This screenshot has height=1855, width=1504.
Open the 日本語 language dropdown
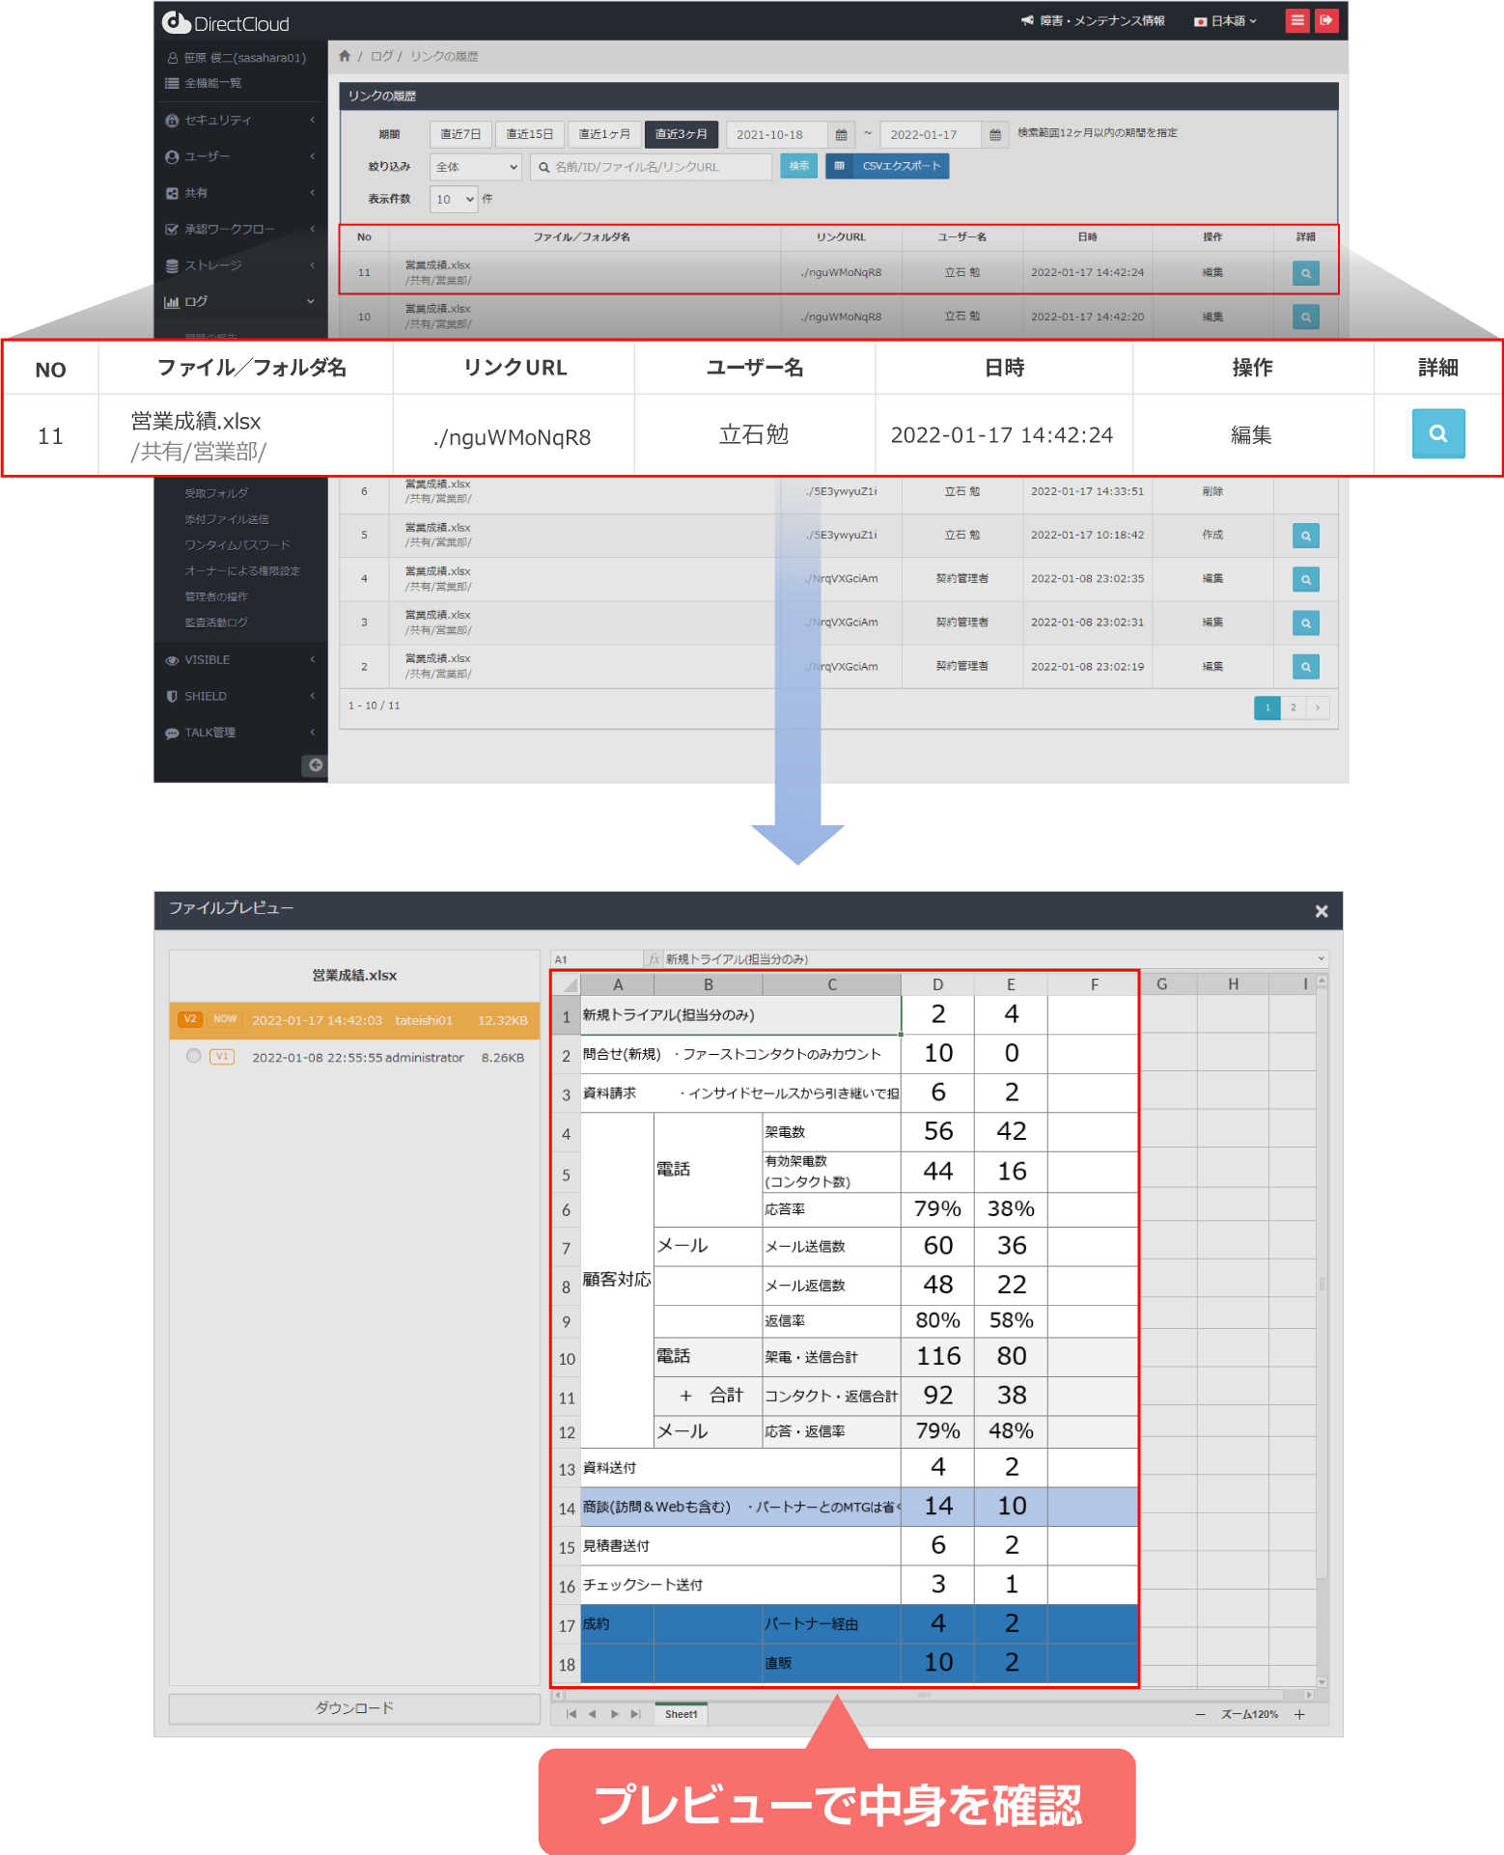coord(1226,20)
